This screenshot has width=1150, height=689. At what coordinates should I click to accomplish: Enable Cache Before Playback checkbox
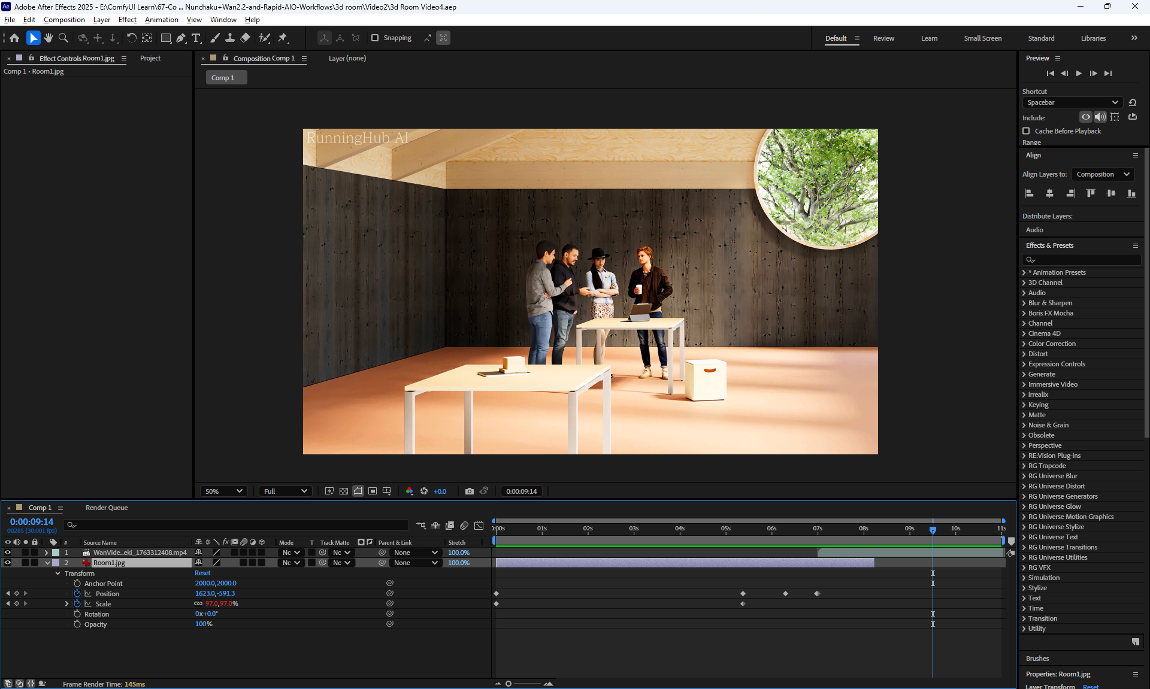click(x=1026, y=131)
